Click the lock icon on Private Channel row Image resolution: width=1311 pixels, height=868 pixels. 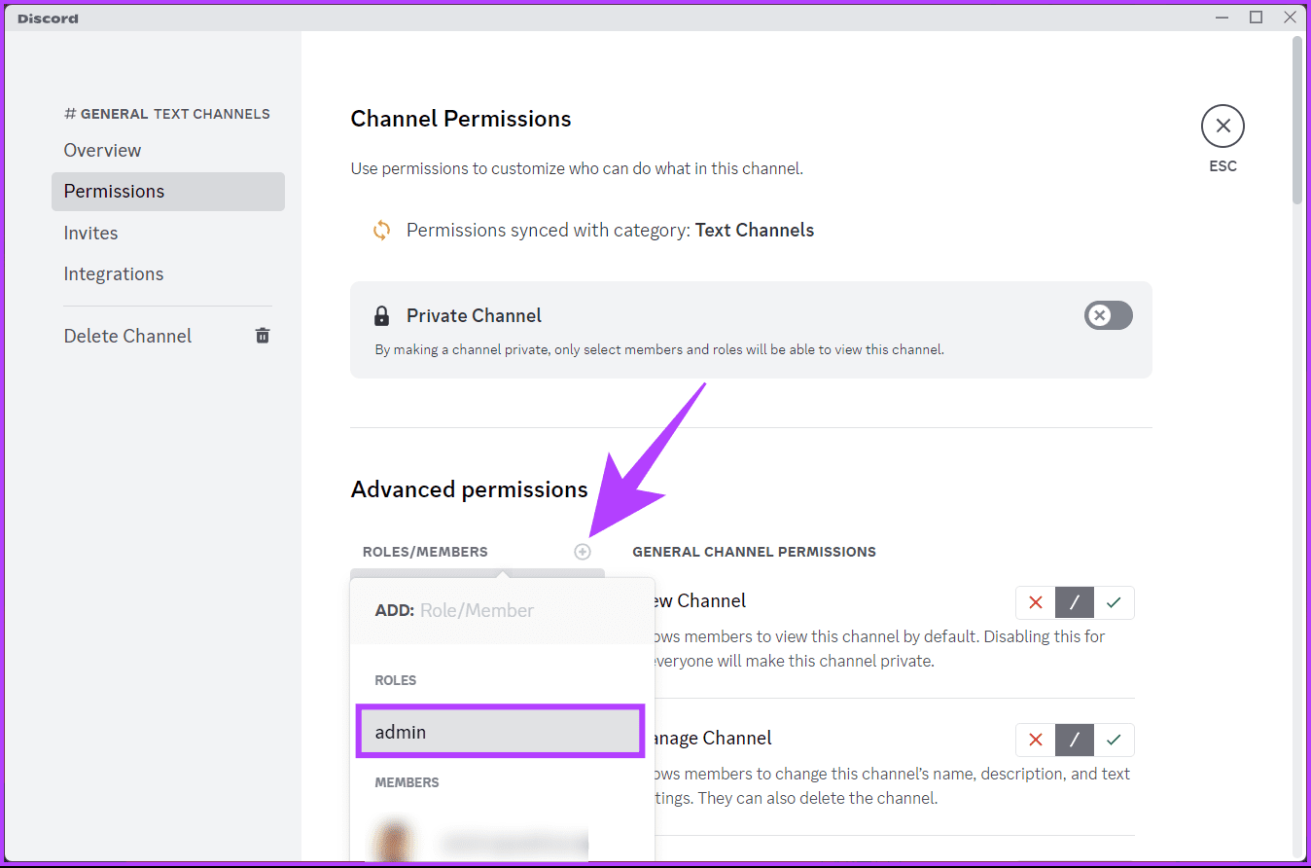tap(381, 314)
